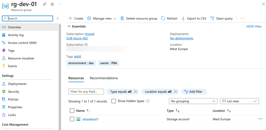Switch to the Recommendations tab
Screen dimensions: 266x130
coord(104,78)
